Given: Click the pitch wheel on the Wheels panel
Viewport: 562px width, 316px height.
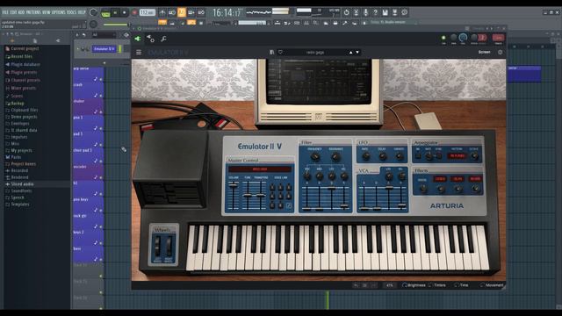Looking at the screenshot, I should tap(157, 246).
